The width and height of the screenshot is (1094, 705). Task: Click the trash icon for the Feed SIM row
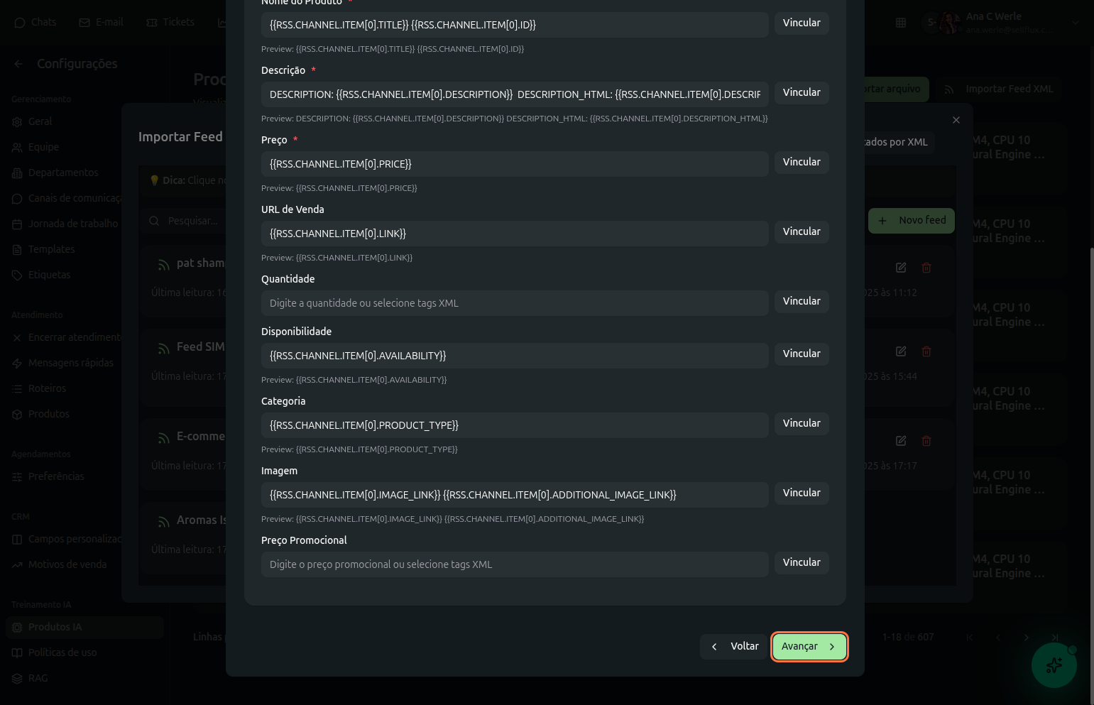tap(926, 351)
